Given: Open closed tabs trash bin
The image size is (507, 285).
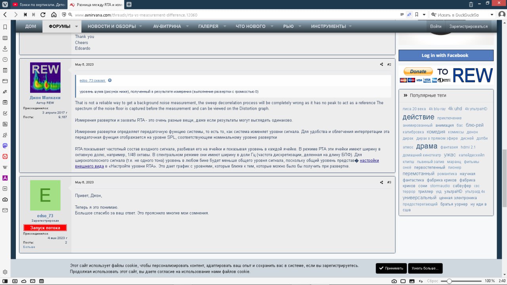Looking at the screenshot, I should tap(471, 4).
